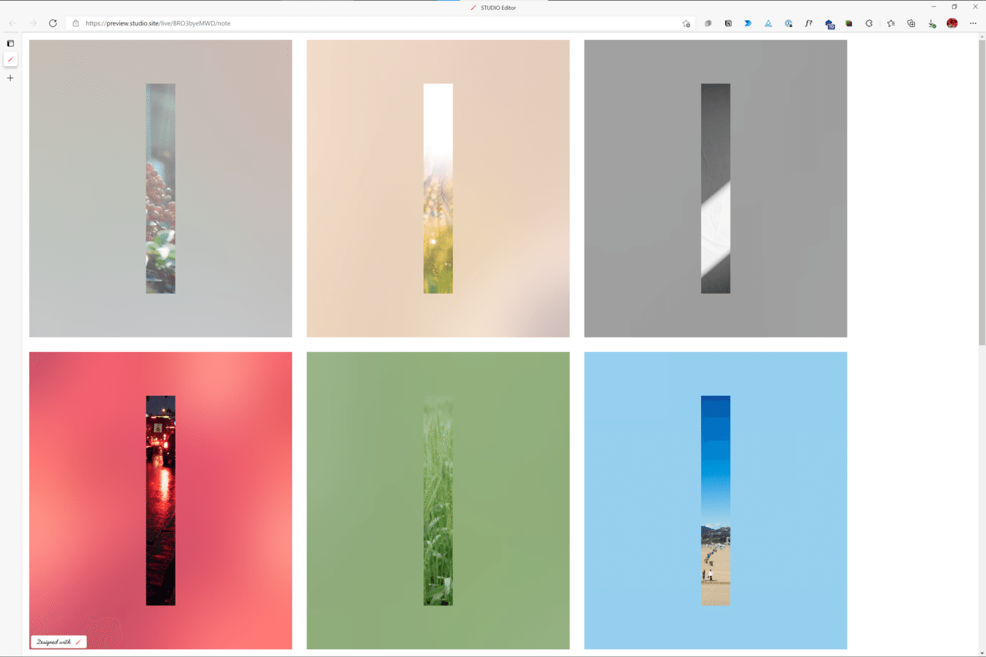This screenshot has height=657, width=986.
Task: Select the STUDIO Editor vertical tab
Action: (10, 59)
